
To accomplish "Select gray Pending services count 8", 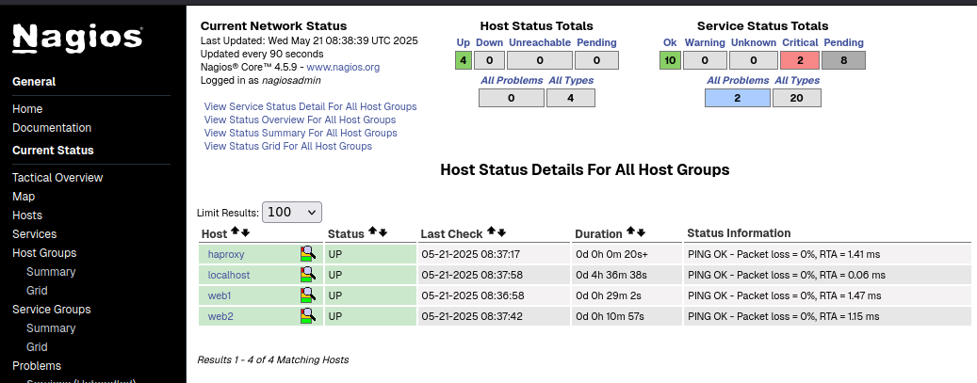I will tap(843, 60).
